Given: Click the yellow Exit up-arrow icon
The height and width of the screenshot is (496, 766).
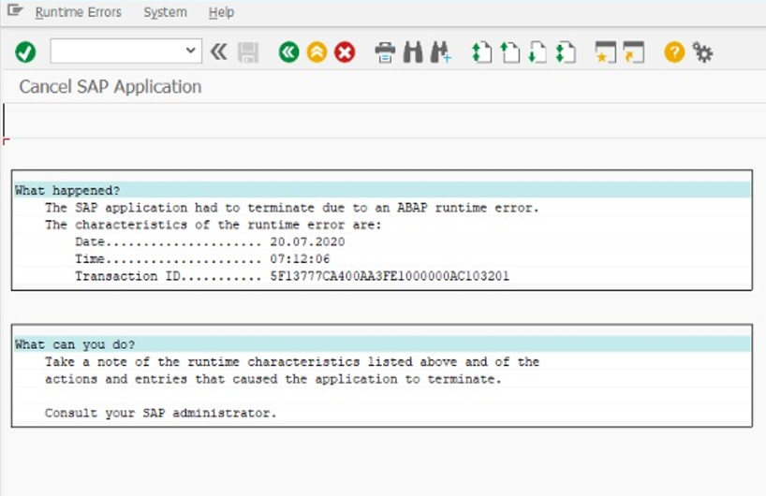Looking at the screenshot, I should point(317,51).
